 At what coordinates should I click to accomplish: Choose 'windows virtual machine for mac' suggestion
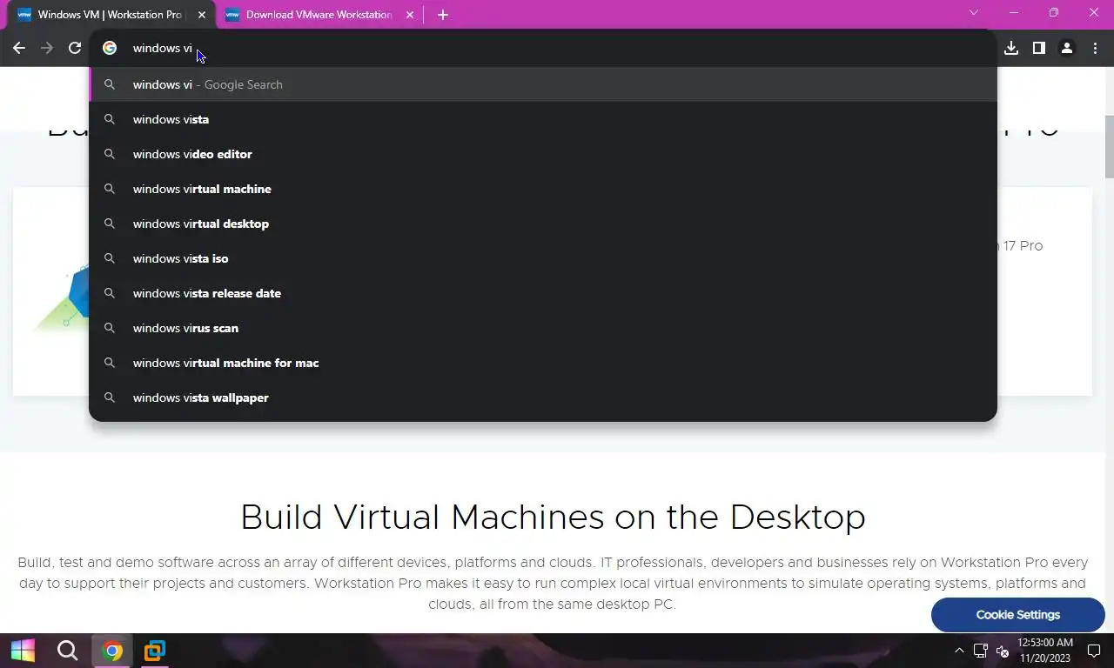point(543,363)
